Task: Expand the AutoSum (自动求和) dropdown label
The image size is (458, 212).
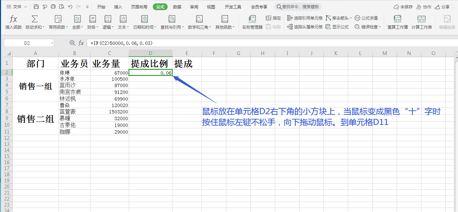Action: [35, 27]
